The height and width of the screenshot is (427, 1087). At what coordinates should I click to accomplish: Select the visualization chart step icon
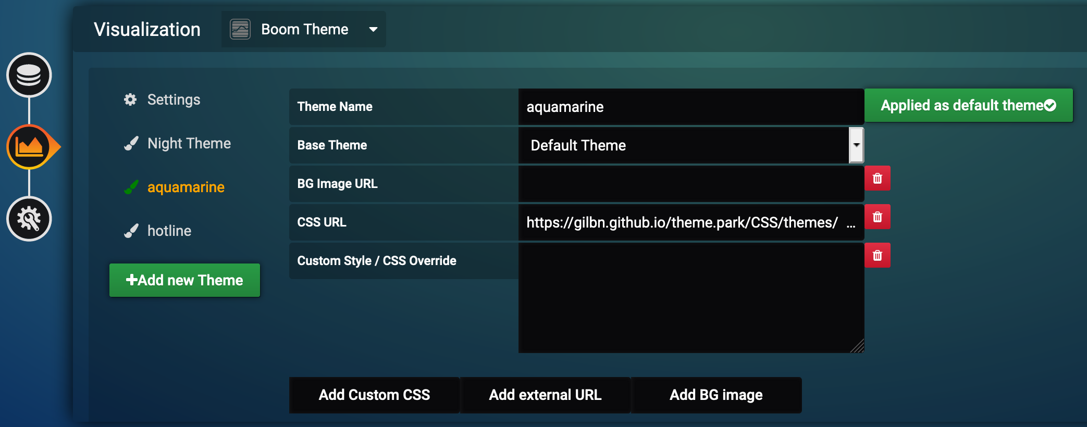point(29,147)
